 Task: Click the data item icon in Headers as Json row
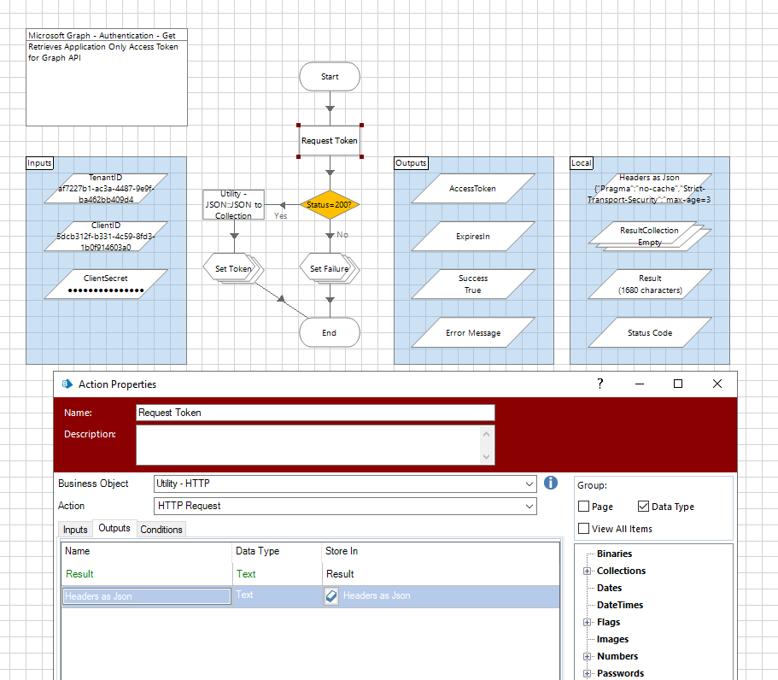click(331, 596)
